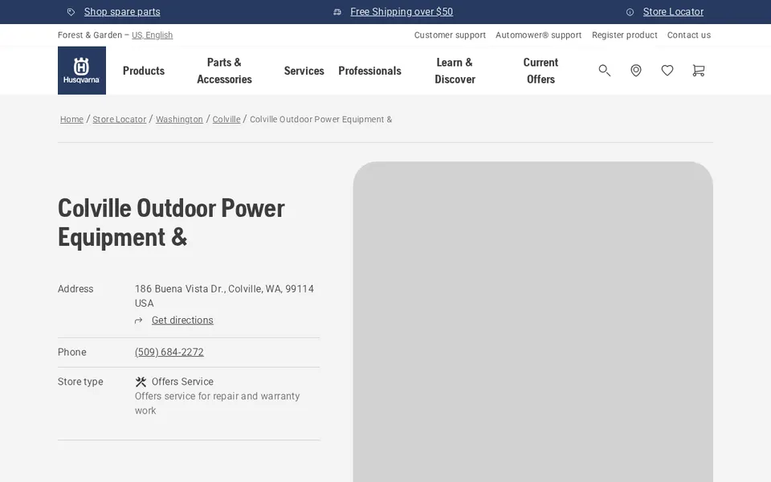771x482 pixels.
Task: Open the shopping cart icon
Action: [x=698, y=71]
